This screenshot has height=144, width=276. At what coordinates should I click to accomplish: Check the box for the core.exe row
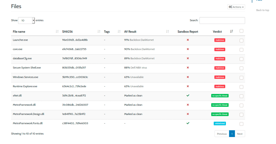pyautogui.click(x=241, y=50)
